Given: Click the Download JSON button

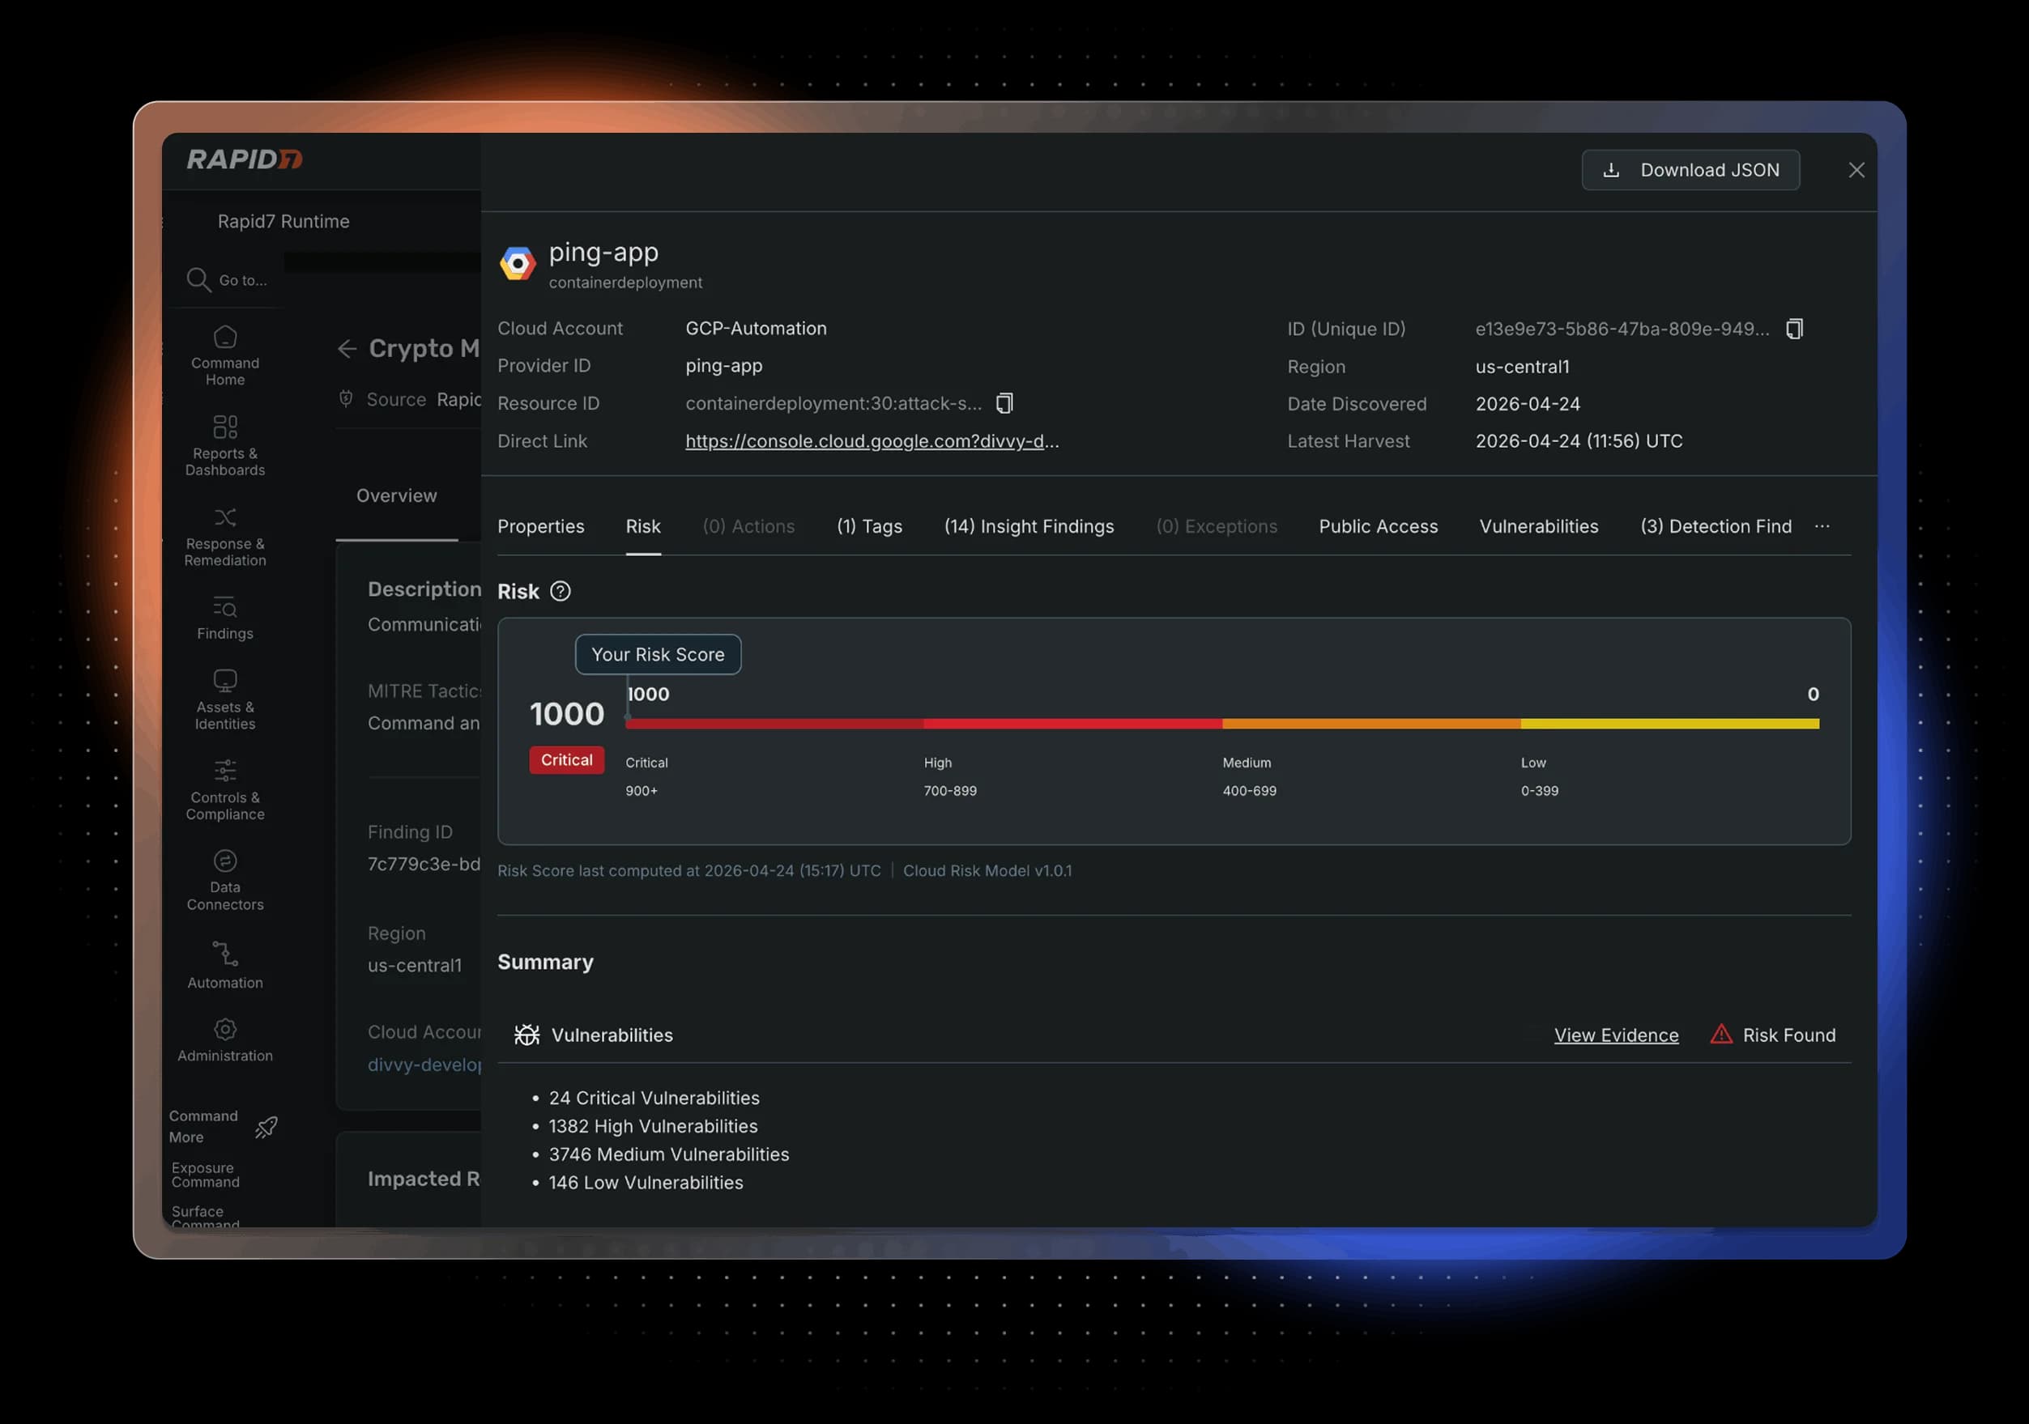Looking at the screenshot, I should pos(1690,170).
